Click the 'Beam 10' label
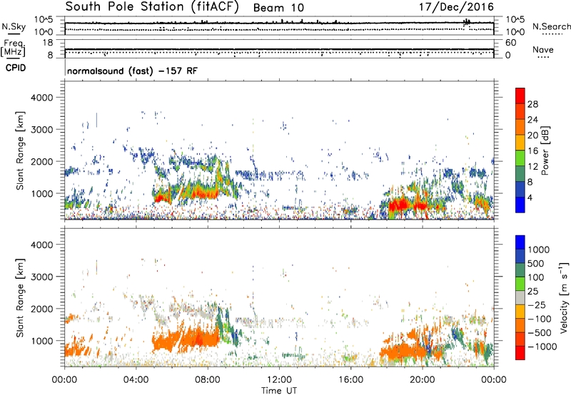 pyautogui.click(x=278, y=8)
